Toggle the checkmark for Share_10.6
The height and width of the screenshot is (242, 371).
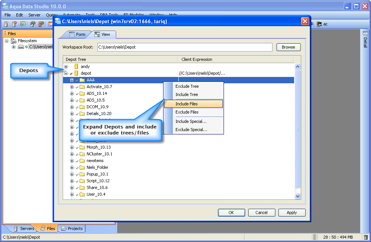click(77, 188)
